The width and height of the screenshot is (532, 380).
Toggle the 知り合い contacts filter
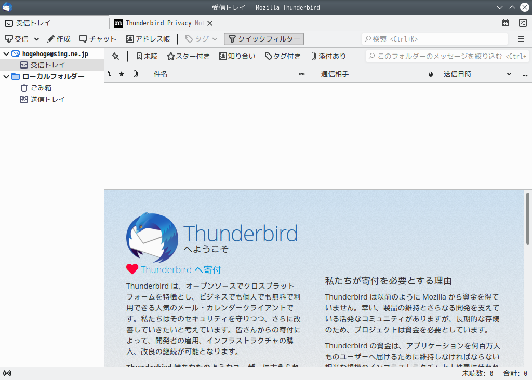237,56
